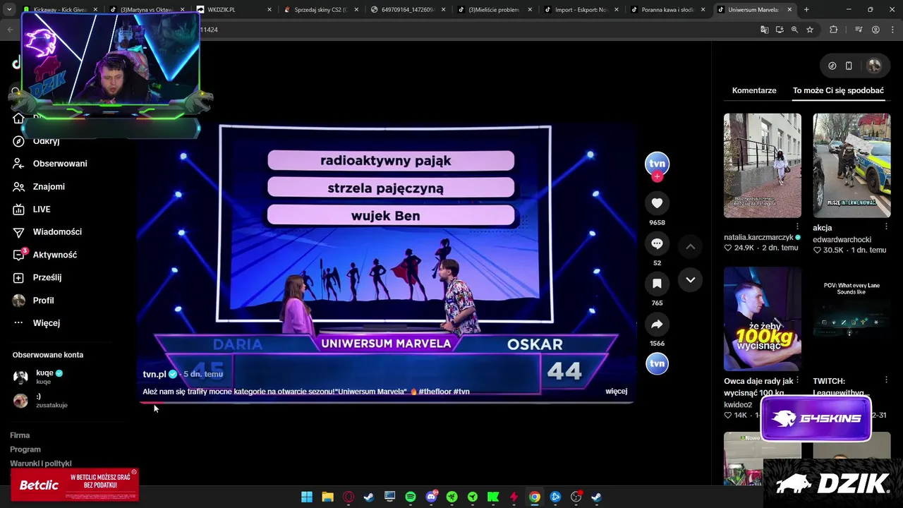This screenshot has height=508, width=903.
Task: Open the Firma footer link
Action: tap(20, 435)
